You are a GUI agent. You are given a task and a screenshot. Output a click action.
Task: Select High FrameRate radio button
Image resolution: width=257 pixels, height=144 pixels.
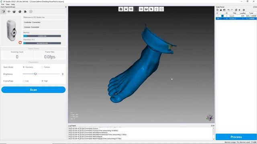tap(43, 81)
